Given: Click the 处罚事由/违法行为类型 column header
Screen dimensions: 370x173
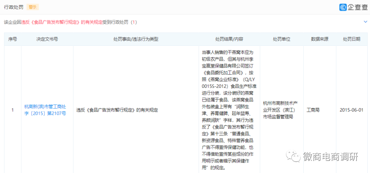Looking at the screenshot, I should pos(136,39).
